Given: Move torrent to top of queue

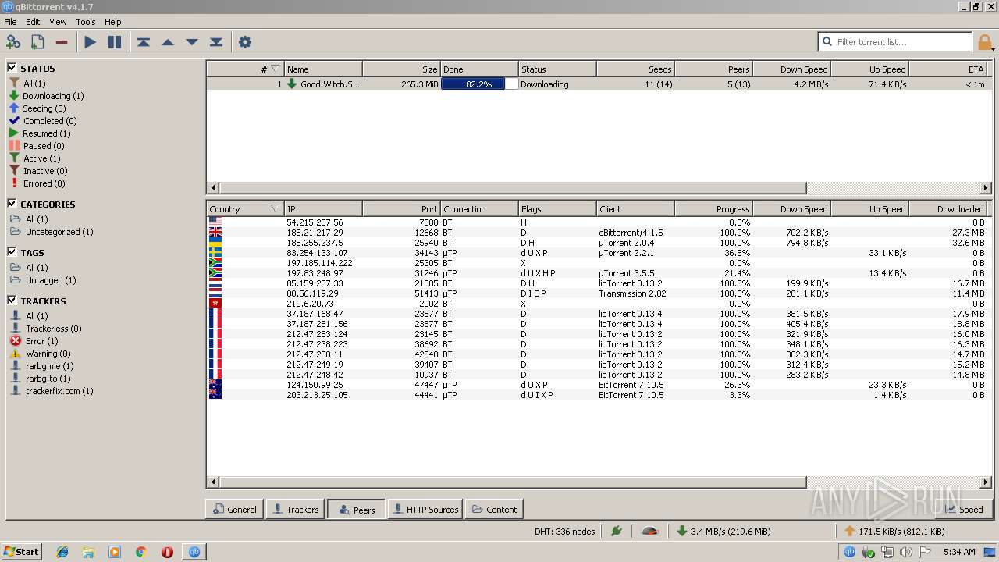Looking at the screenshot, I should (x=144, y=42).
